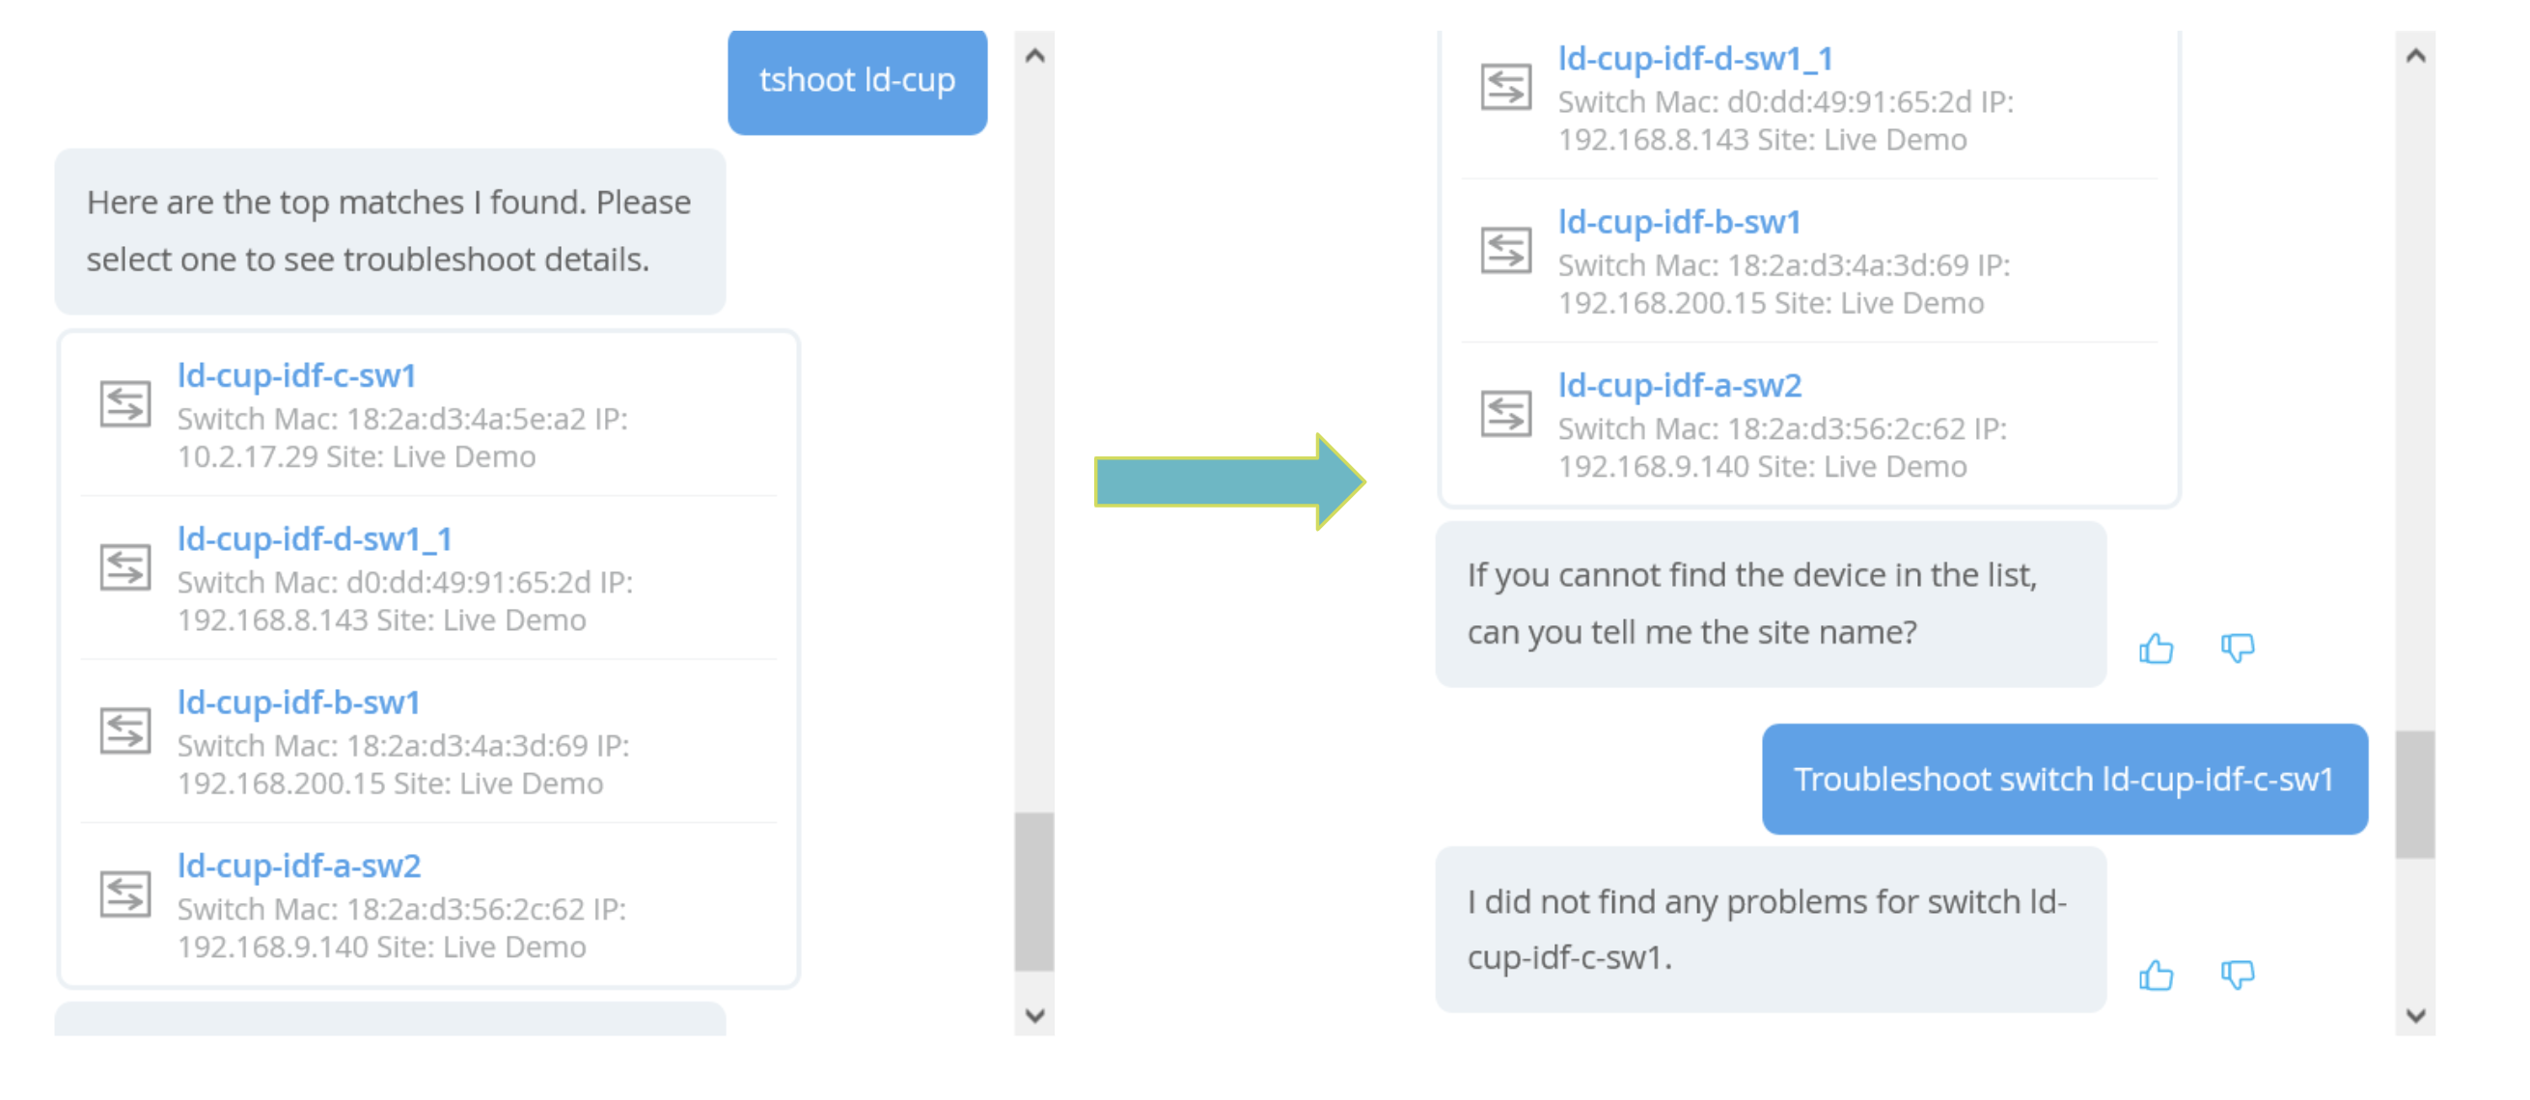Click the 'tshoot ld-cup' message bubble
The width and height of the screenshot is (2530, 1100).
tap(857, 80)
